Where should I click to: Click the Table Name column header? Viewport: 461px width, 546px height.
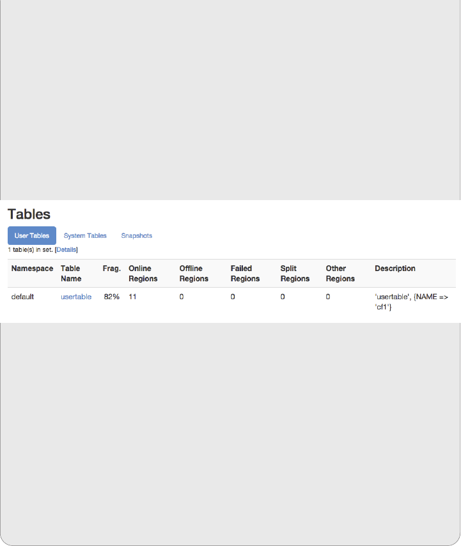tap(71, 274)
